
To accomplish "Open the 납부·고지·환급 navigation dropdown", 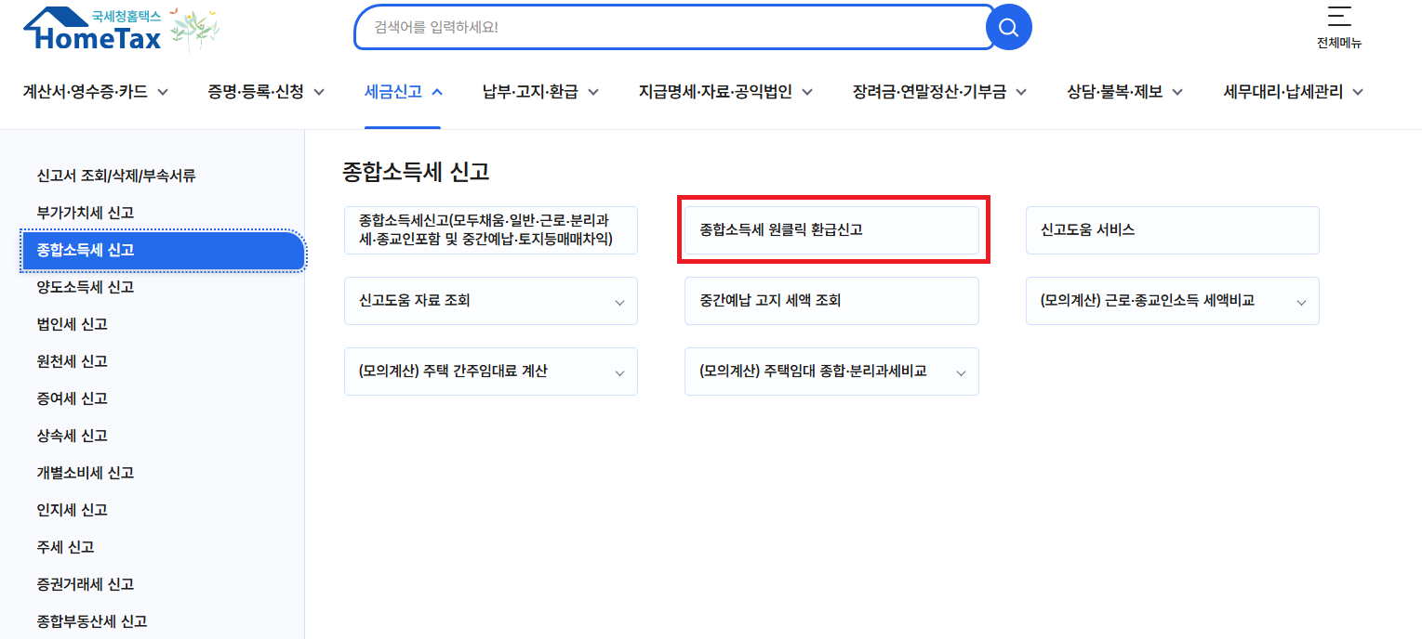I will tap(539, 92).
